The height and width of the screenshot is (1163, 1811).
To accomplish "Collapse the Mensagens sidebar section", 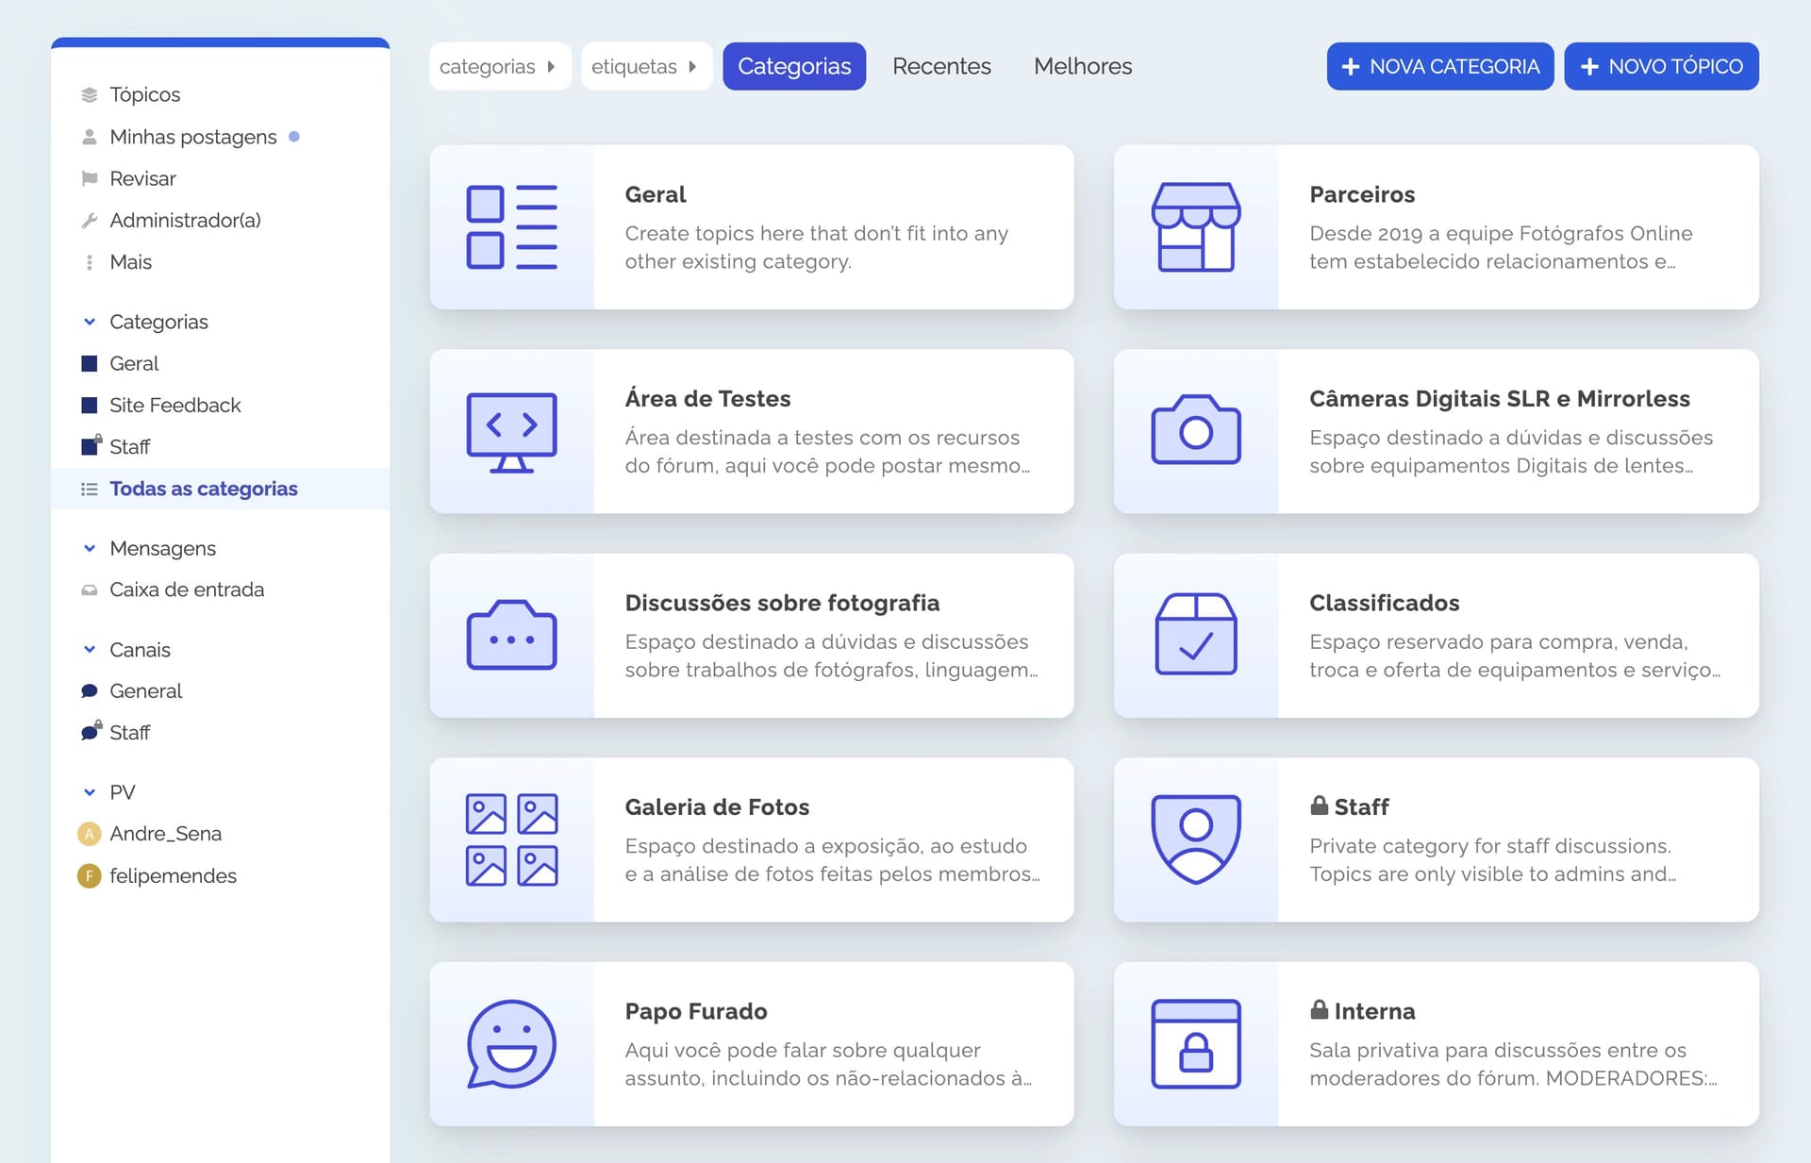I will 90,548.
